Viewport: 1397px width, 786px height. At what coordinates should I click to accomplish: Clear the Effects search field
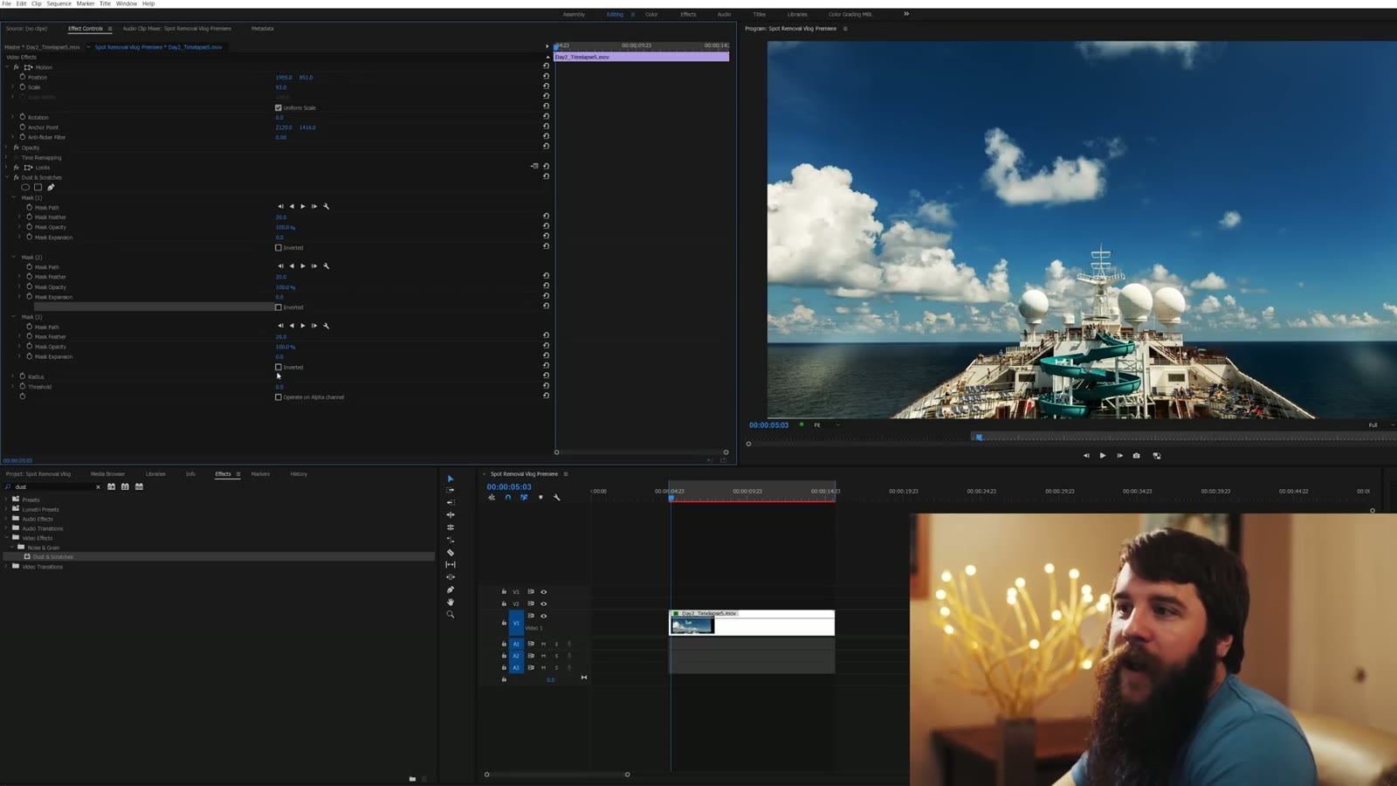[x=98, y=486]
